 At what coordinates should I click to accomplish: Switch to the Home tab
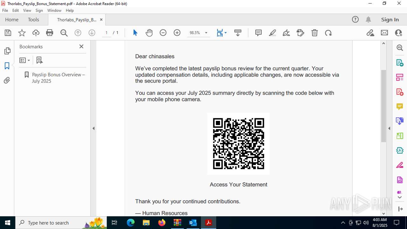tap(12, 19)
